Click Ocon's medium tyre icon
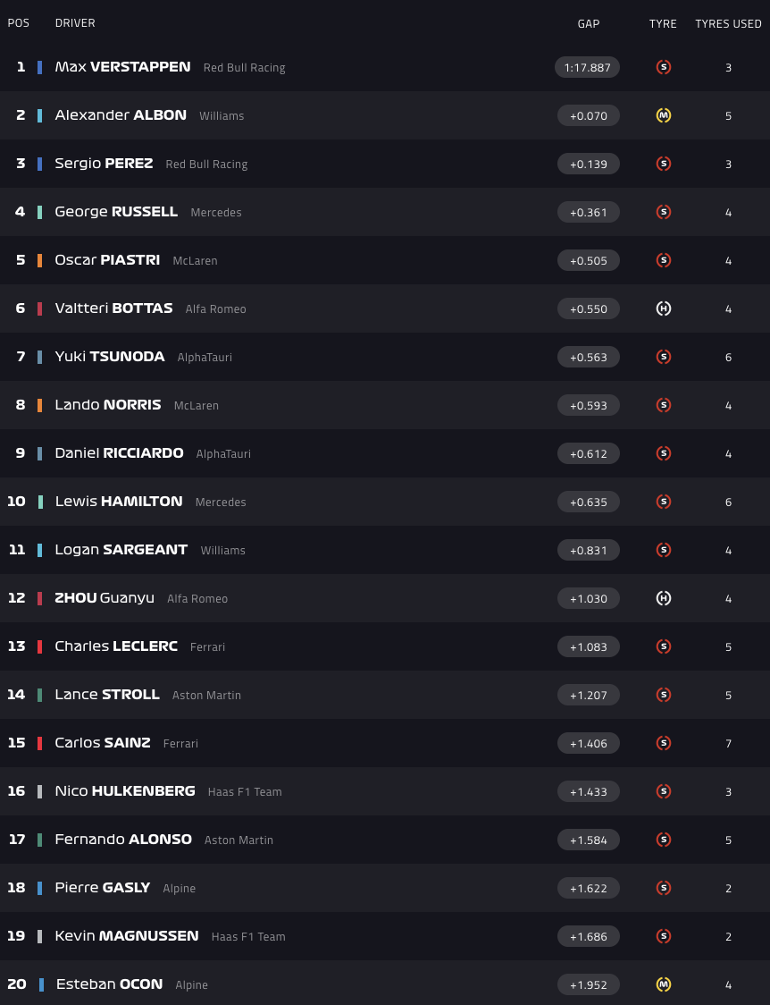770x1005 pixels. [663, 984]
